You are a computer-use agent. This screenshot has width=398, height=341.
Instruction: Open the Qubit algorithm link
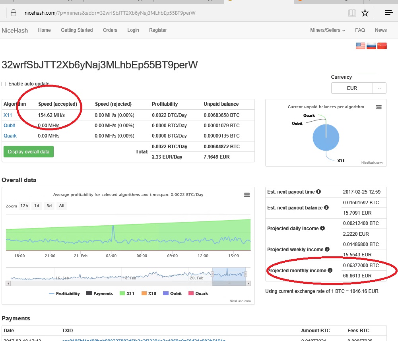tap(9, 126)
